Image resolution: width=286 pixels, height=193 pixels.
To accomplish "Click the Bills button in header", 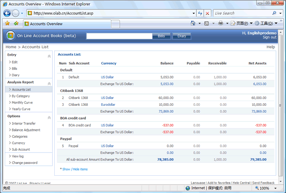I will point(161,36).
